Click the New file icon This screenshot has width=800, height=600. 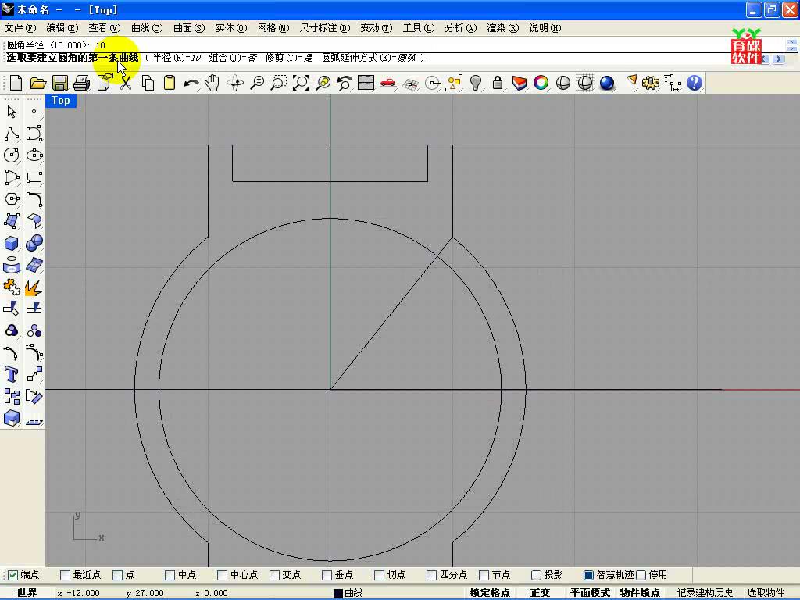tap(16, 83)
